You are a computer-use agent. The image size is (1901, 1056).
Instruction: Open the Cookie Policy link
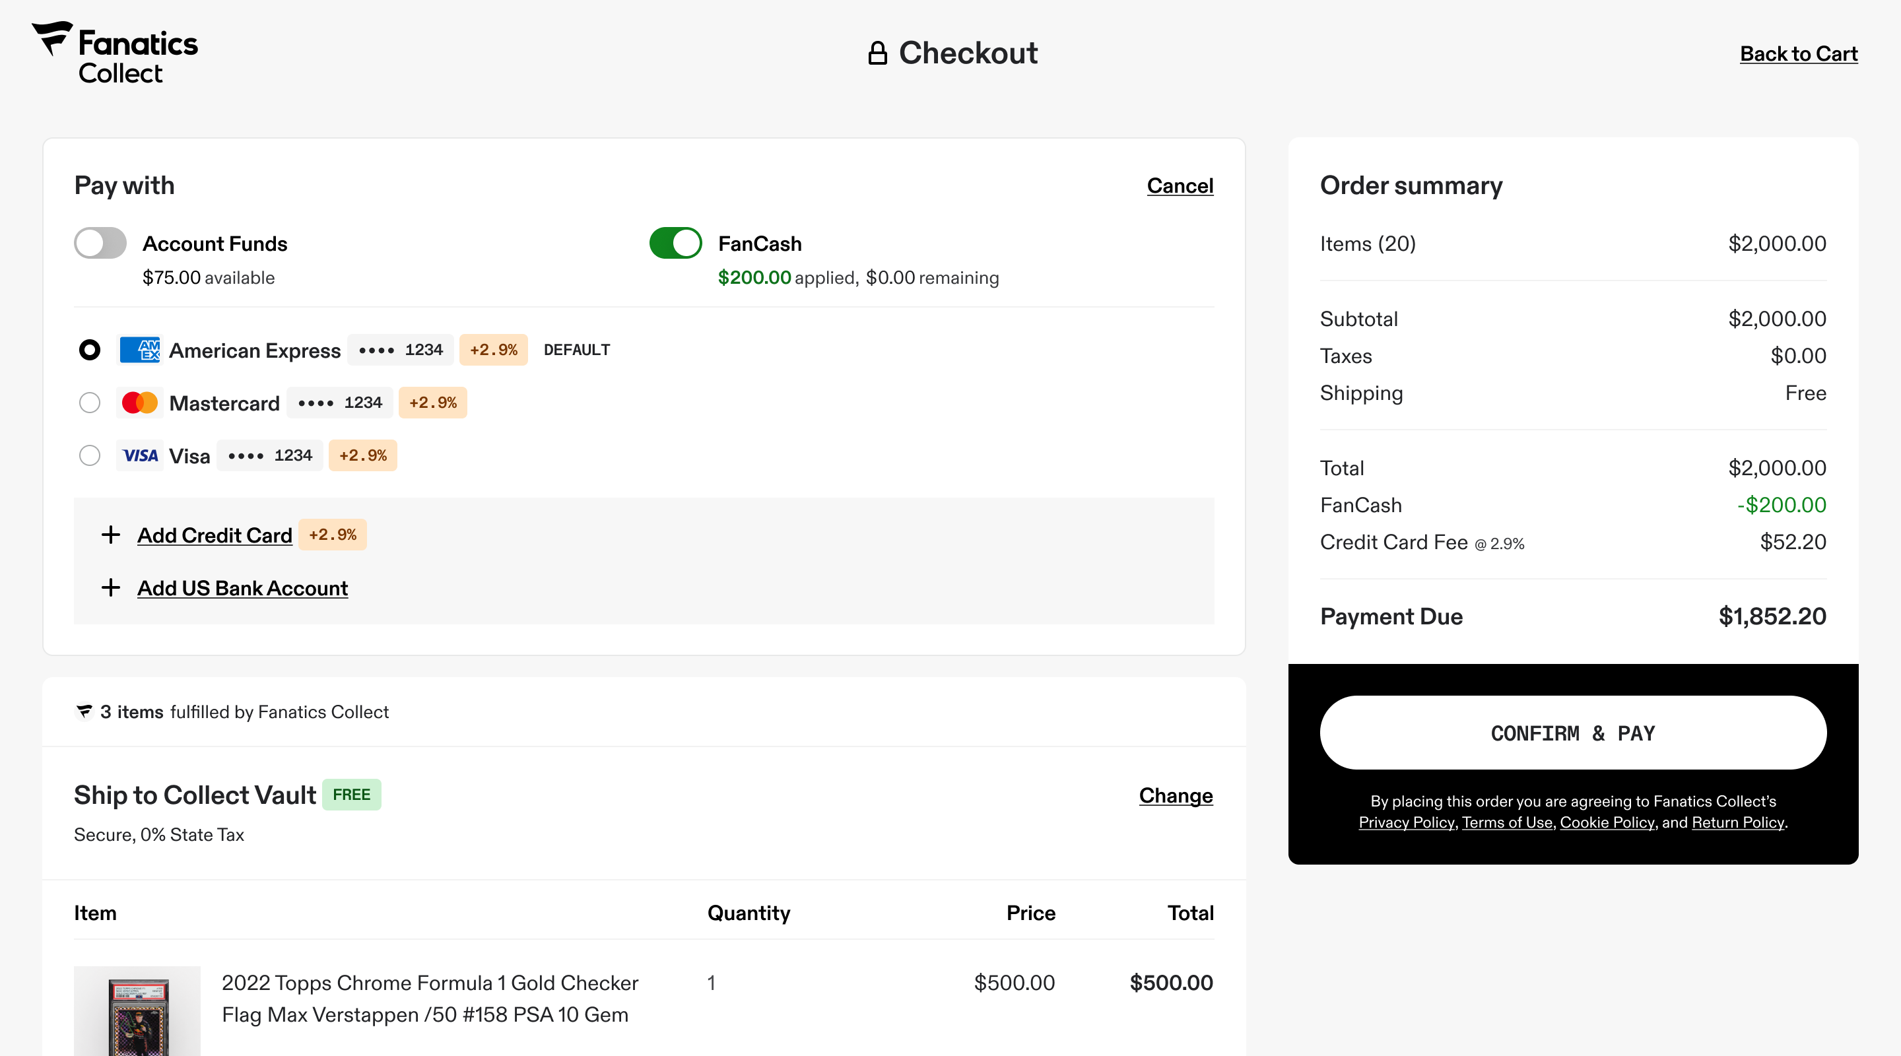coord(1607,822)
